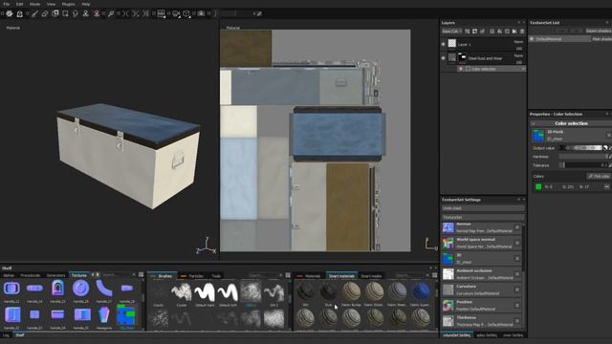Select the ID_chest texture thumbnail
This screenshot has width=612, height=344.
[x=126, y=315]
